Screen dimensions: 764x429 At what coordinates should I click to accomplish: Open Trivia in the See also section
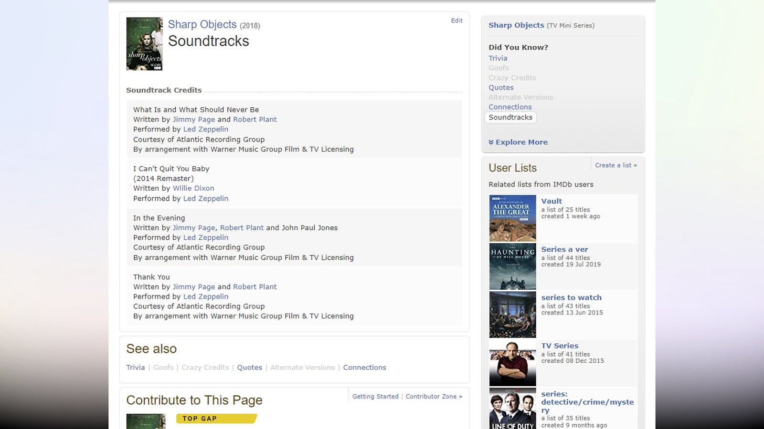135,367
